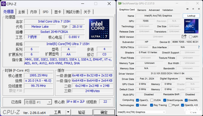This screenshot has height=116, width=203.
Task: Click the GPU name field in GPU-Z
Action: pos(158,16)
